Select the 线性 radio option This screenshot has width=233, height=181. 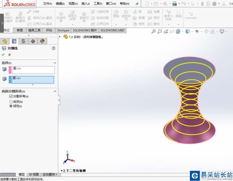pos(11,106)
